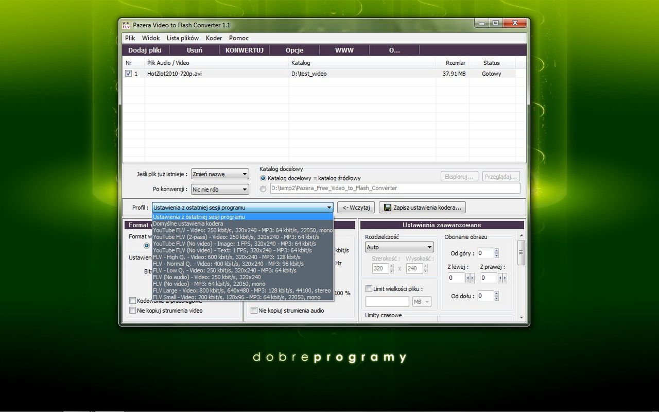Open the Po konwersji dropdown
659x412 pixels.
point(220,190)
